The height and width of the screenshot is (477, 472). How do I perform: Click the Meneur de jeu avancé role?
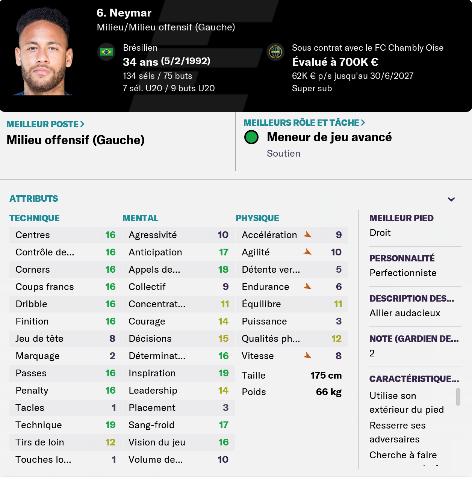(x=329, y=137)
